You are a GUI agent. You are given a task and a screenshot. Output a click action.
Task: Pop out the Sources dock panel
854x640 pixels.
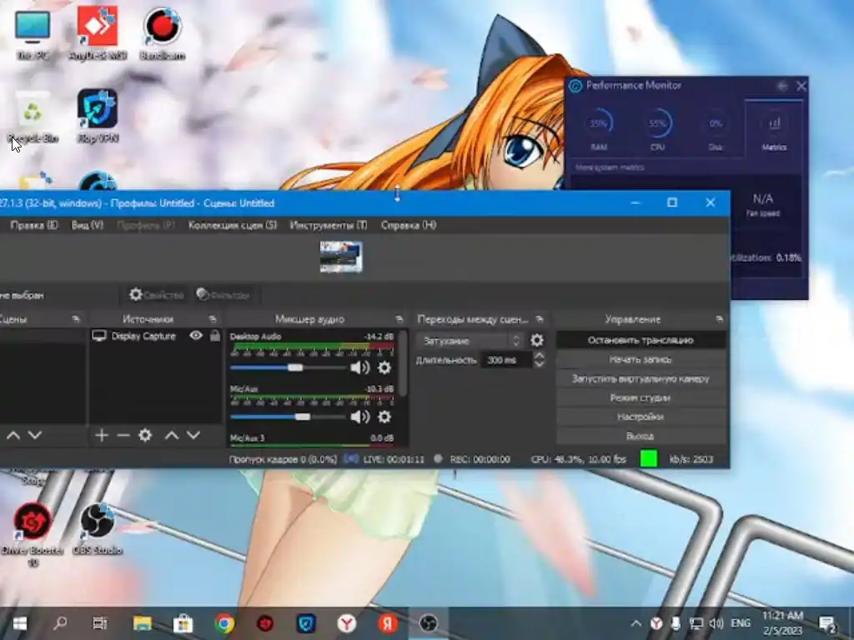tap(213, 319)
